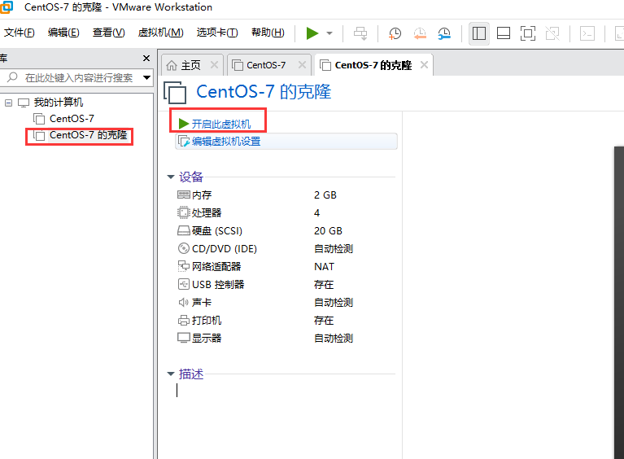624x459 pixels.
Task: Enter full screen mode icon
Action: (x=528, y=33)
